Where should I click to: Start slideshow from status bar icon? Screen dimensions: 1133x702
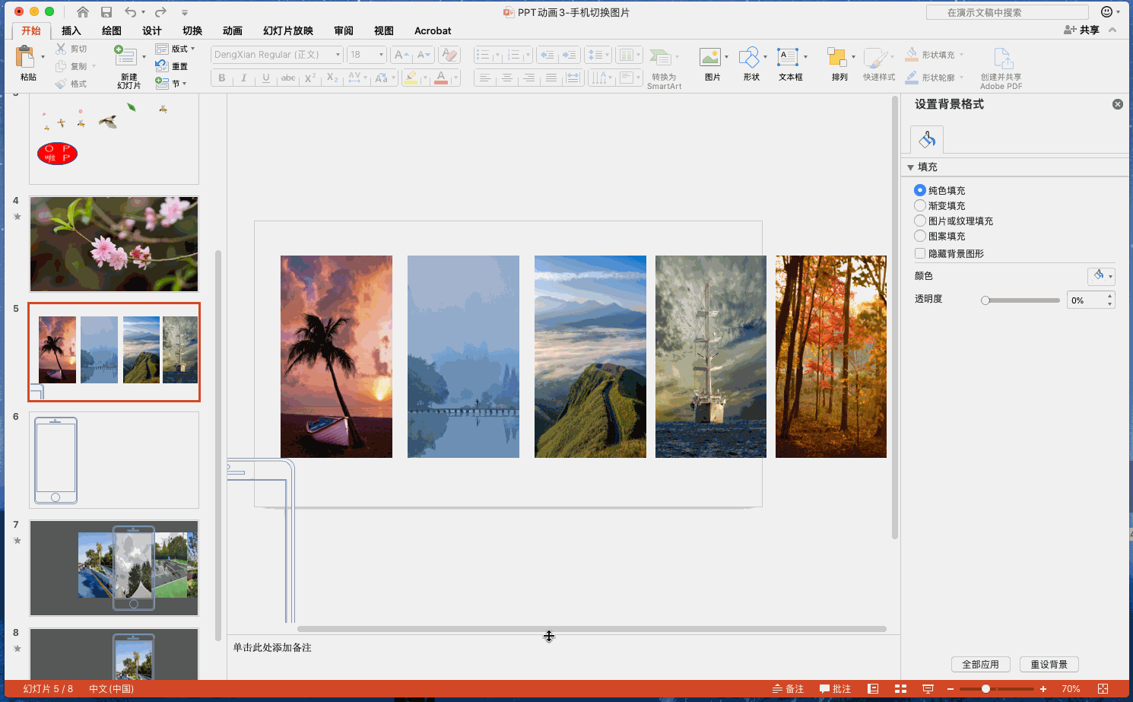click(928, 689)
